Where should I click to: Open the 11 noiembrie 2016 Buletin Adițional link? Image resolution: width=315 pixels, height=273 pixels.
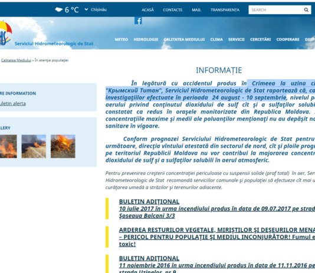click(217, 264)
